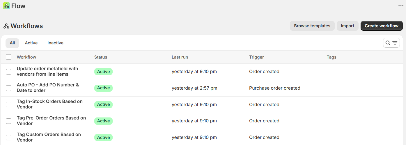Select the All workflows tab
The width and height of the screenshot is (406, 145).
(x=12, y=43)
